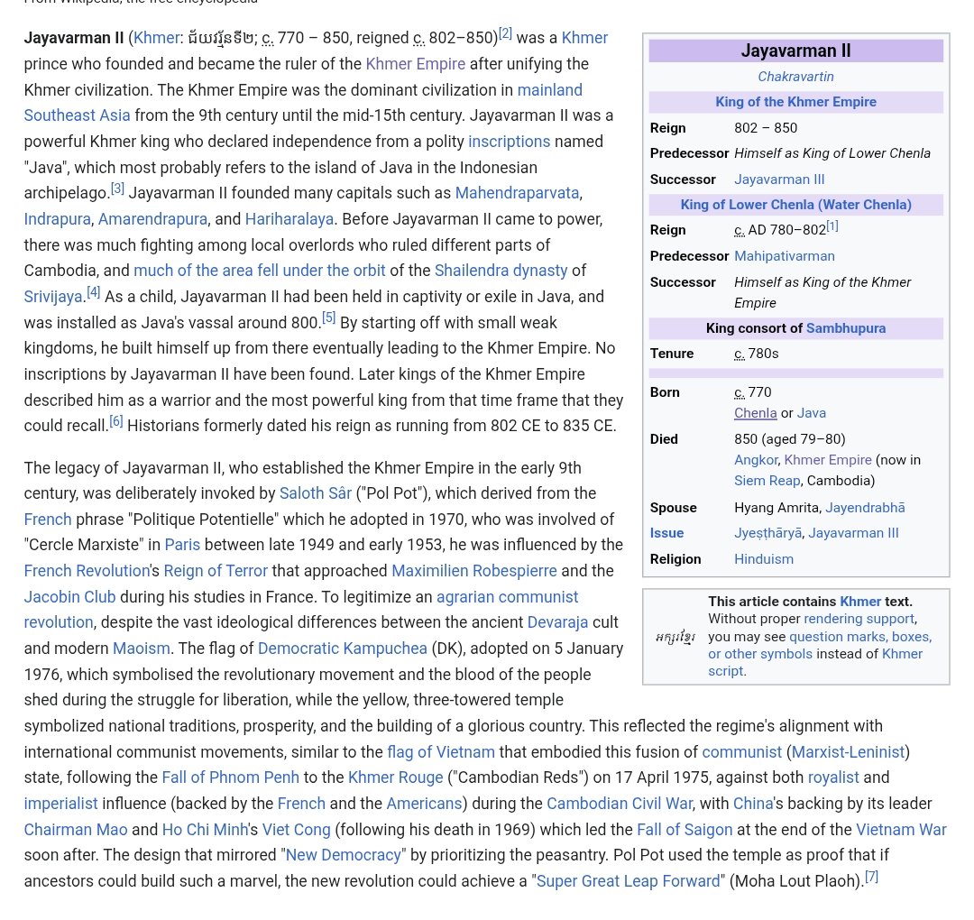Open the Devaraja link
This screenshot has height=920, width=974.
(x=558, y=622)
